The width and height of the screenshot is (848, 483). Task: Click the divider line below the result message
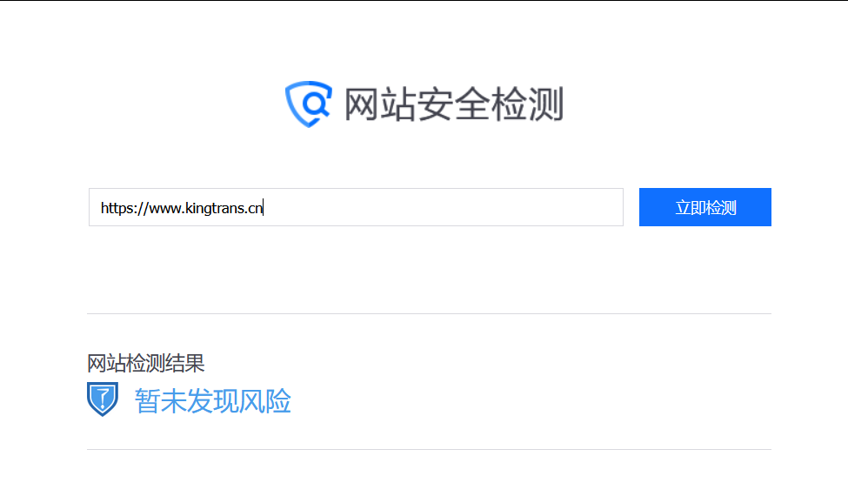click(429, 449)
